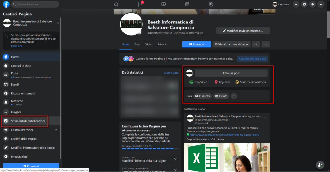The height and width of the screenshot is (172, 330).
Task: Start an In diretta live video
Action: [202, 96]
